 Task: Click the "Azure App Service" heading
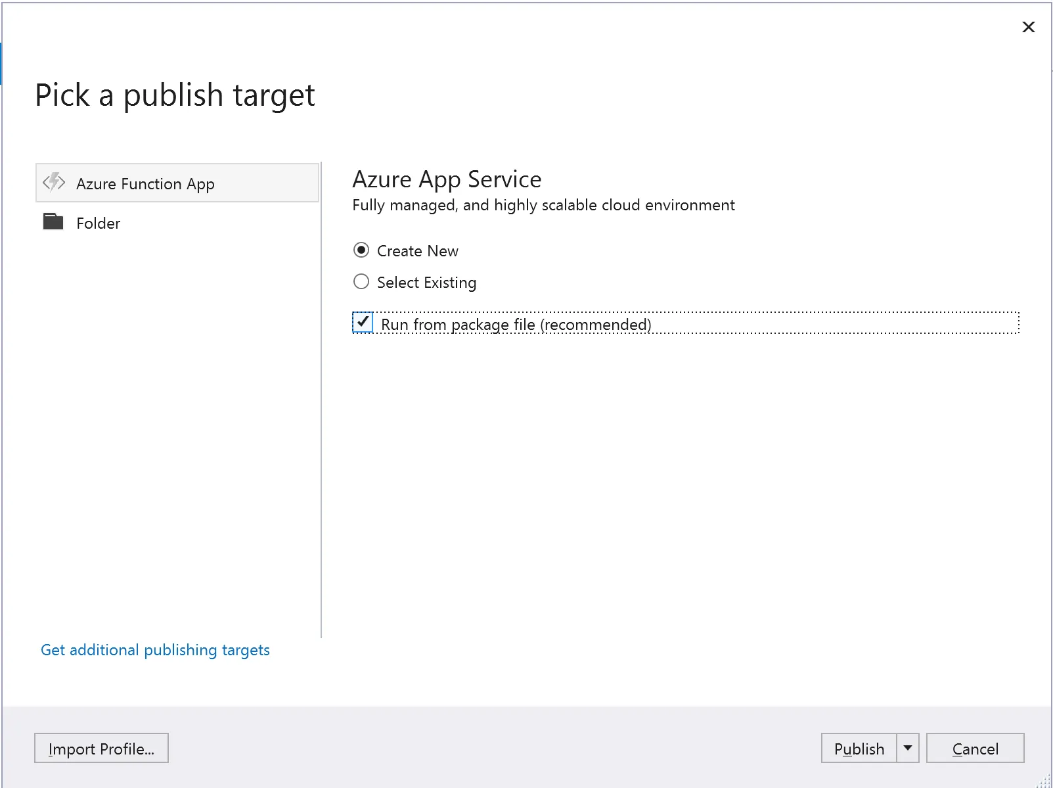coord(447,179)
